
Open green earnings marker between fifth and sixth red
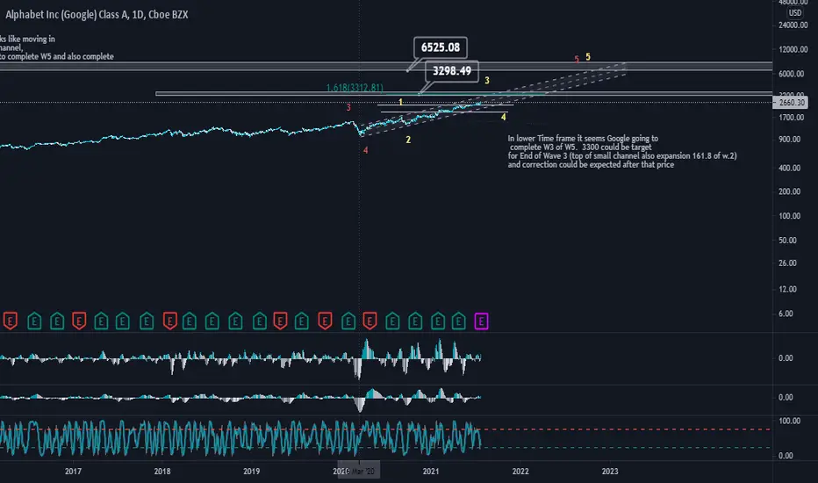pos(348,321)
